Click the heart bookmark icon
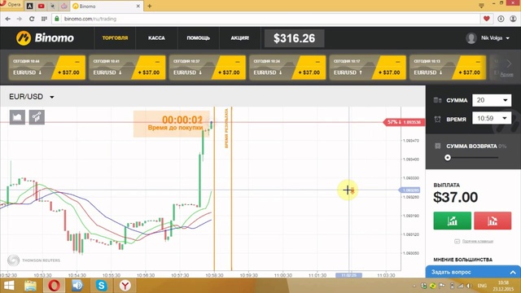This screenshot has width=521, height=293. [487, 19]
